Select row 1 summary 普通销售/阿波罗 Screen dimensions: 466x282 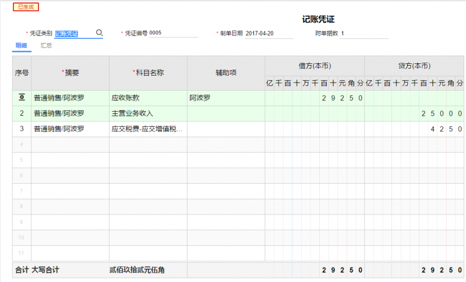pos(70,98)
